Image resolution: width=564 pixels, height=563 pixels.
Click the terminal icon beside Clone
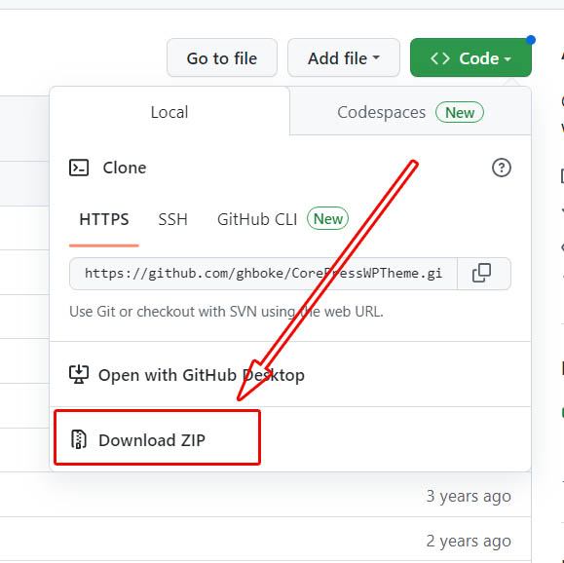click(x=79, y=168)
